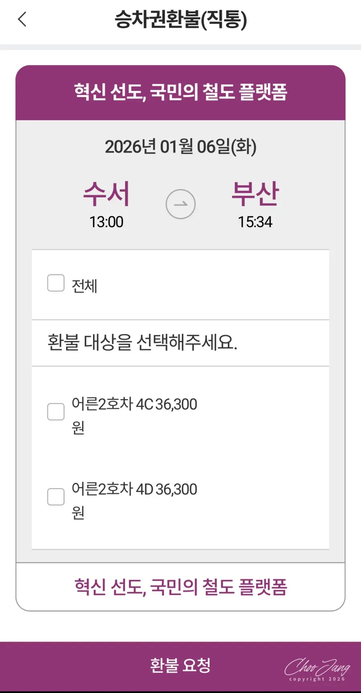
Task: Select the 어른2호차 4C ticket checkbox
Action: click(x=56, y=412)
